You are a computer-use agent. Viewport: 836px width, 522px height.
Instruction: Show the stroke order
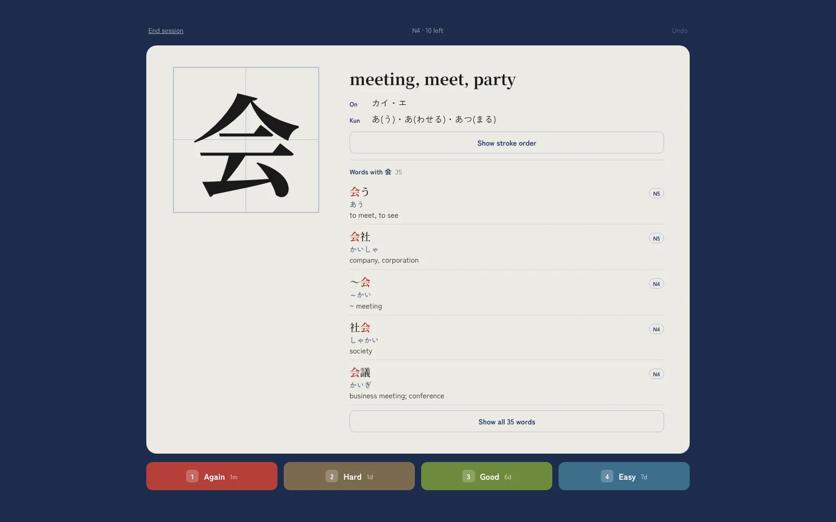pos(507,143)
